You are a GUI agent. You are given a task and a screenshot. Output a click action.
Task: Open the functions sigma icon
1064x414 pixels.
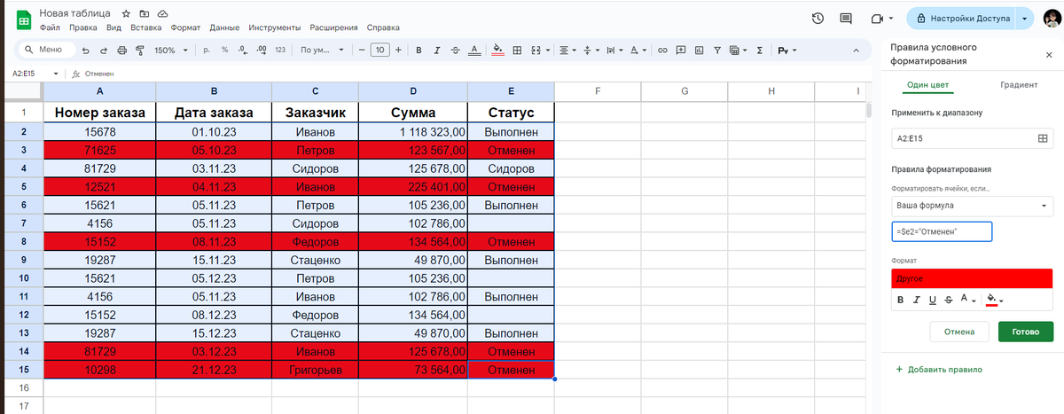coord(759,51)
